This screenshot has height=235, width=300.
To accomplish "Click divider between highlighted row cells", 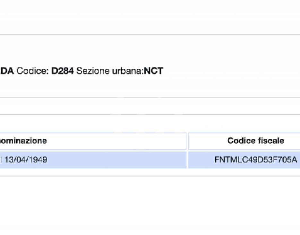I will click(x=187, y=160).
